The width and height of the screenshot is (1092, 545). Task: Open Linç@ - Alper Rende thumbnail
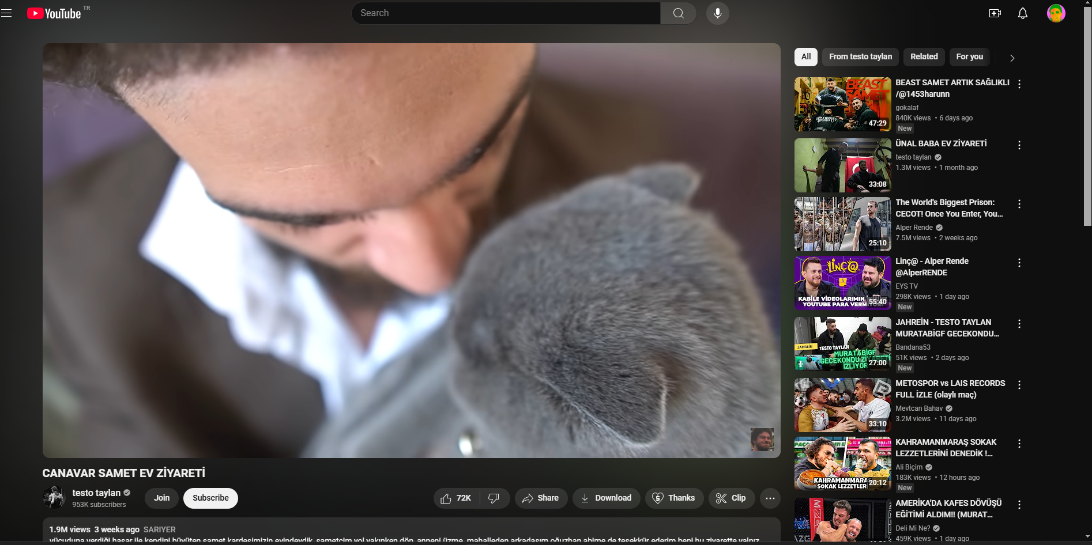point(842,283)
